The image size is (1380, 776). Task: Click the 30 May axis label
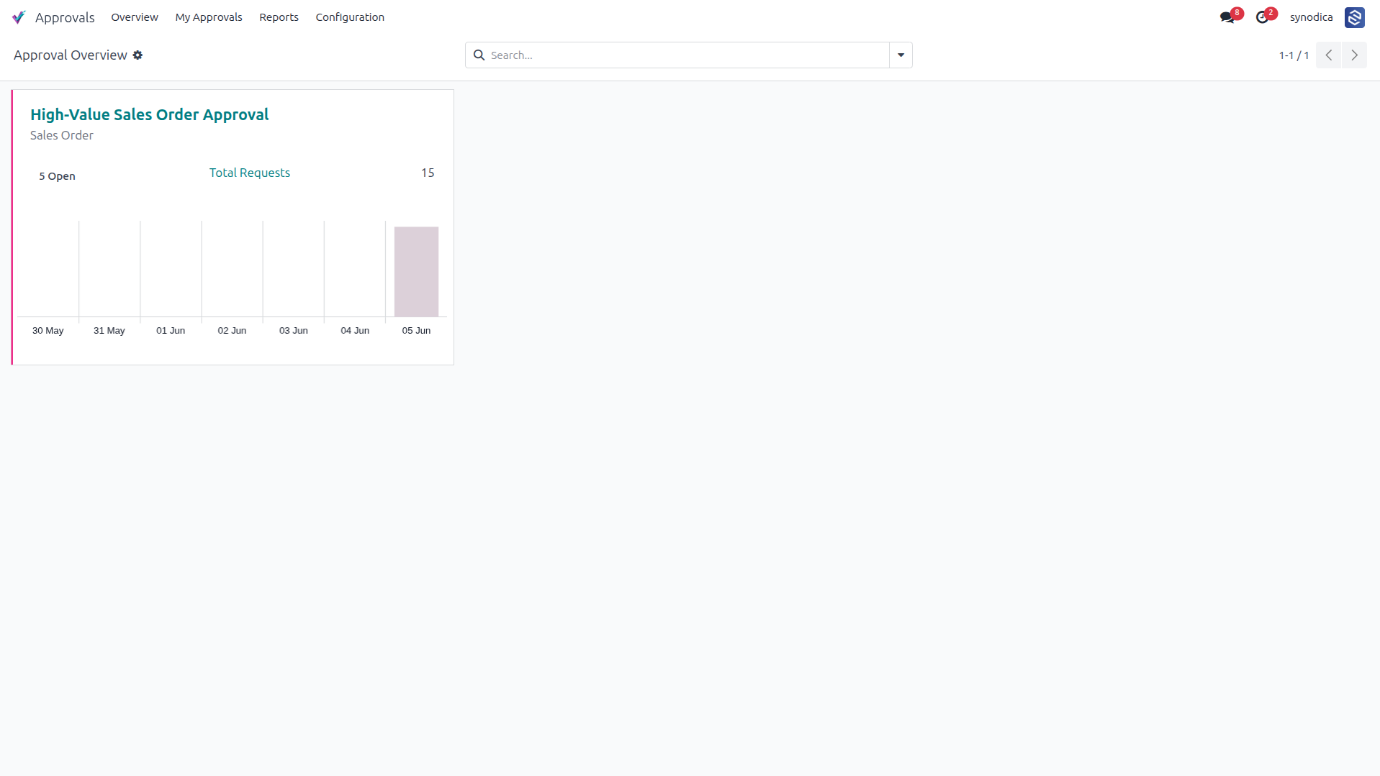coord(48,331)
